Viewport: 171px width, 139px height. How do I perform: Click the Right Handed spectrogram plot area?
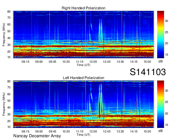coord(83,34)
